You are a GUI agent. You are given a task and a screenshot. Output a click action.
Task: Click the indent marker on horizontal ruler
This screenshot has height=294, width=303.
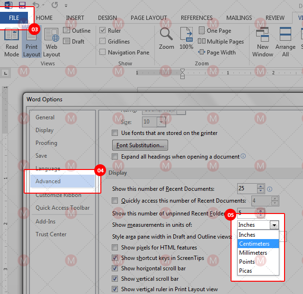[182, 74]
